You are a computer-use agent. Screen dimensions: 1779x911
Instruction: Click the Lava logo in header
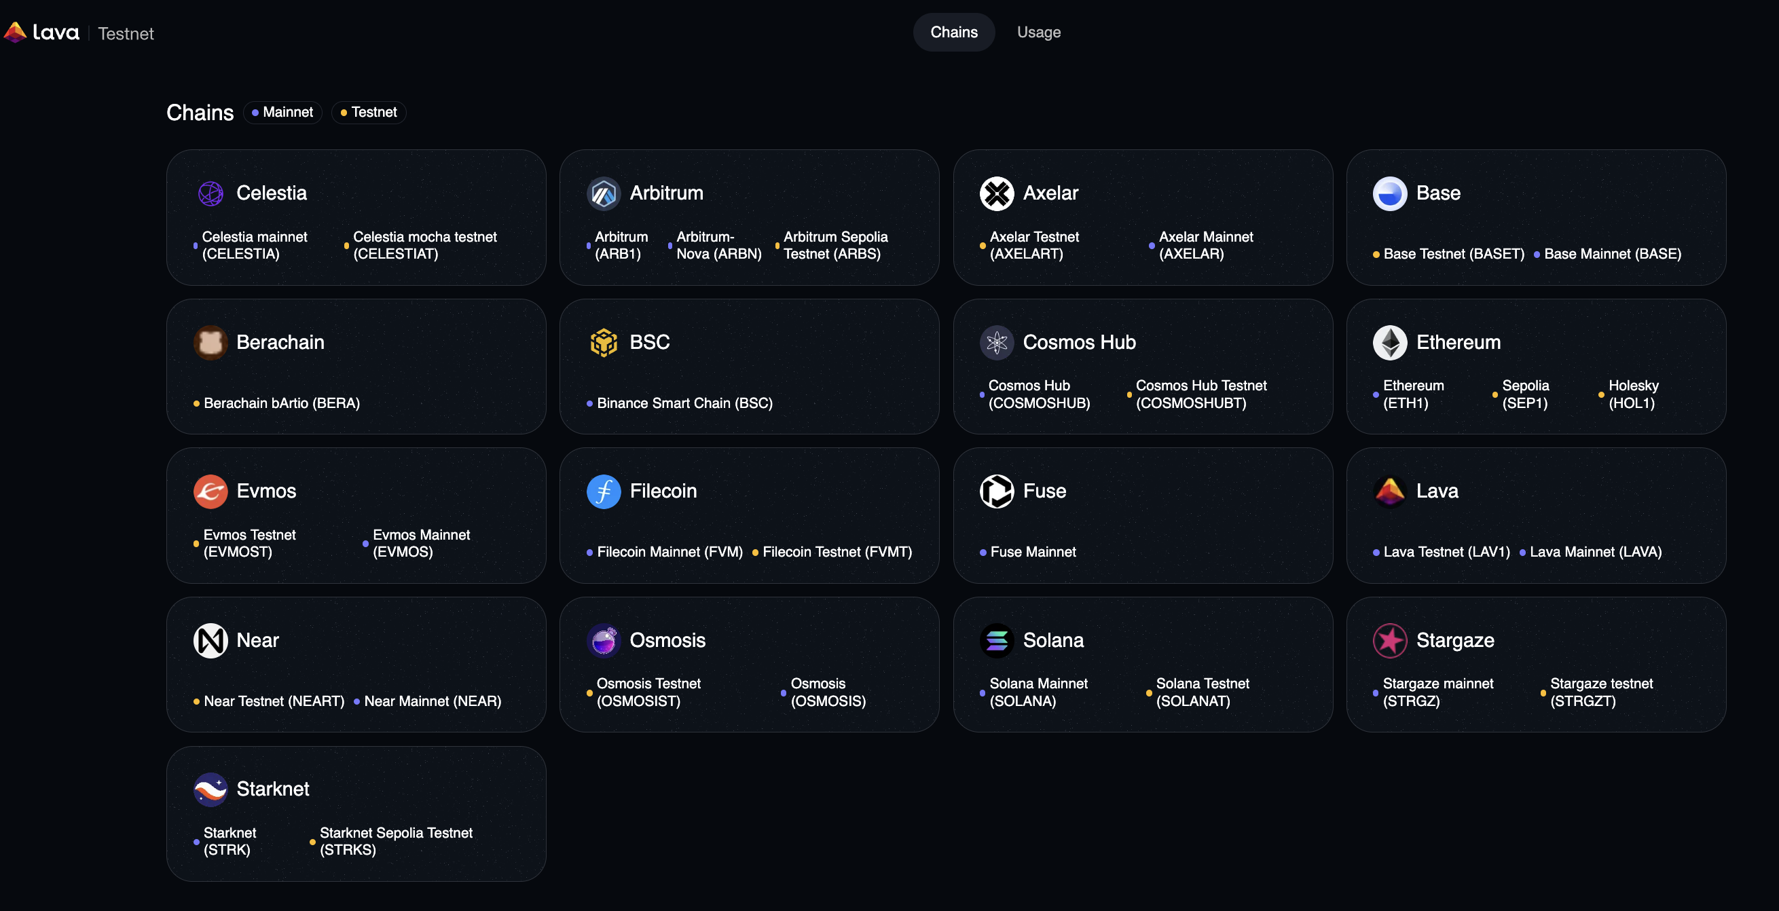click(x=41, y=32)
